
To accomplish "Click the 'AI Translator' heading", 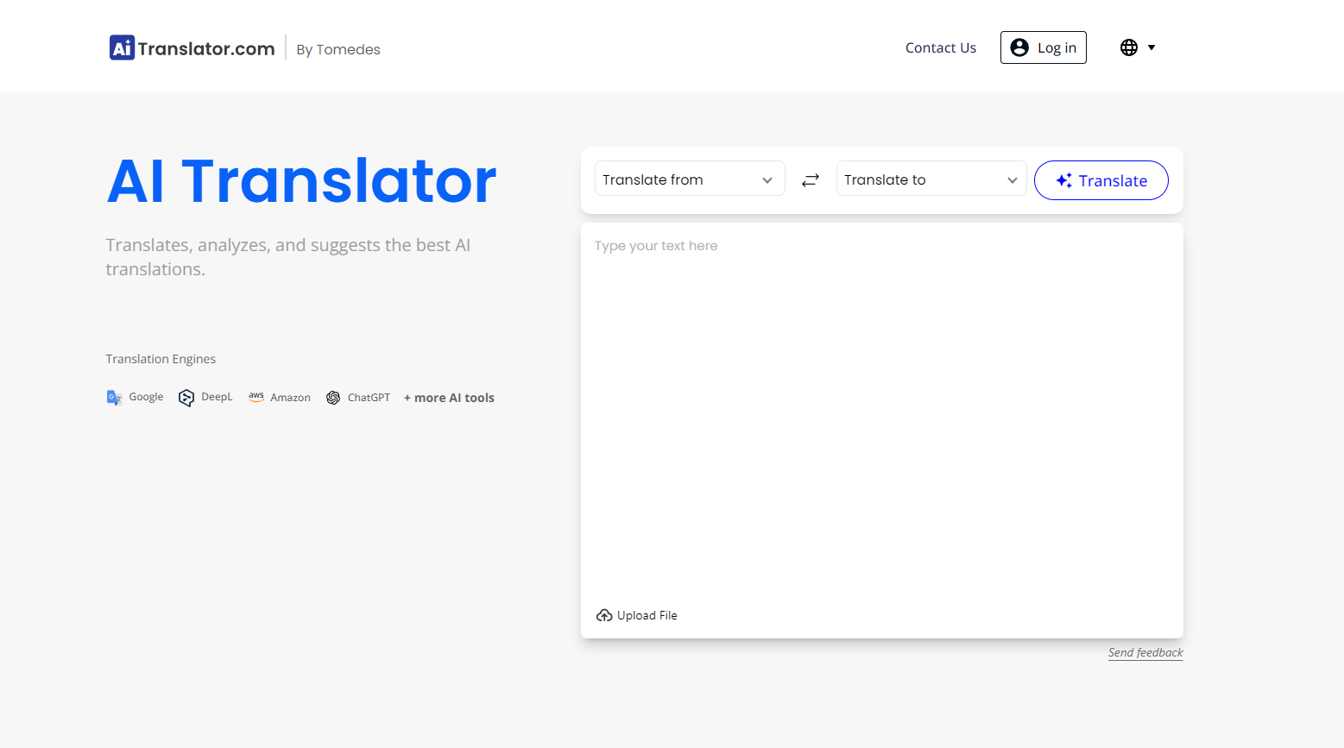I will pyautogui.click(x=301, y=181).
